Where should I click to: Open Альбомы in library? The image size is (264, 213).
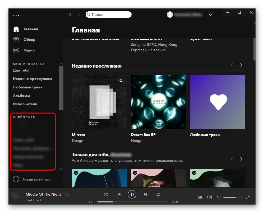coord(21,96)
